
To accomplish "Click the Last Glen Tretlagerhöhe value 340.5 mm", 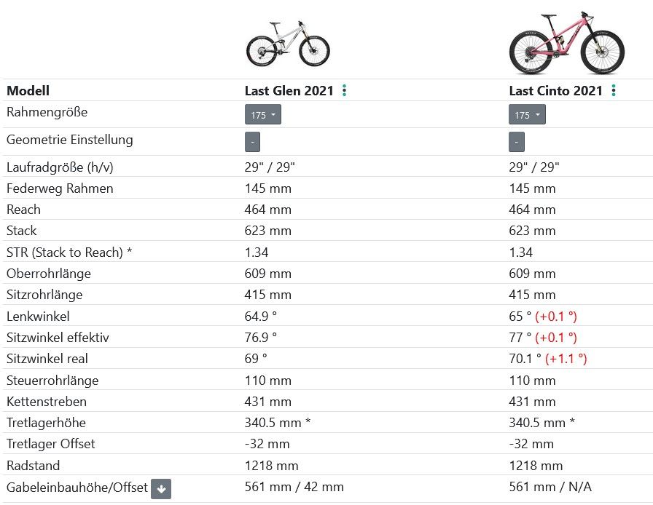I will pos(278,423).
